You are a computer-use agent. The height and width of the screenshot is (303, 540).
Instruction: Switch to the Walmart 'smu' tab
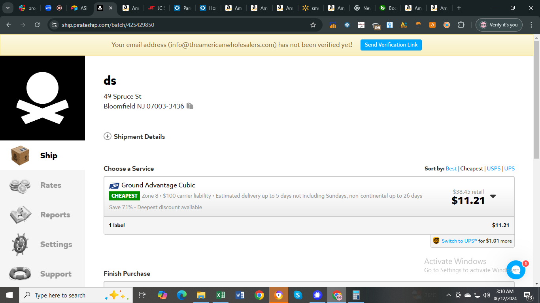coord(310,8)
